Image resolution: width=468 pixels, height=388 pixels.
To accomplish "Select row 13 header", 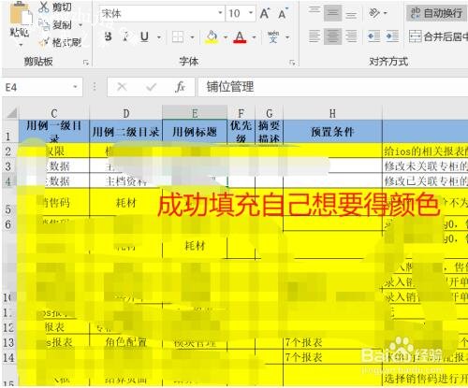I will click(8, 342).
